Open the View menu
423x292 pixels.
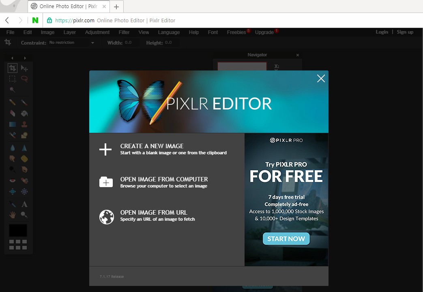tap(144, 32)
